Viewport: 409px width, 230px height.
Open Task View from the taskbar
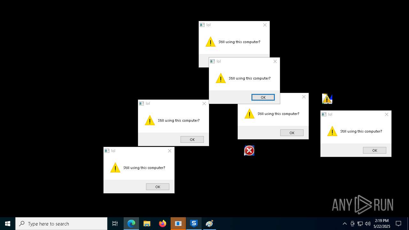[115, 224]
